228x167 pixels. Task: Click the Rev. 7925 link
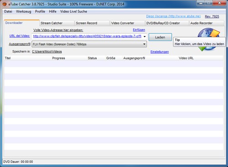click(212, 16)
